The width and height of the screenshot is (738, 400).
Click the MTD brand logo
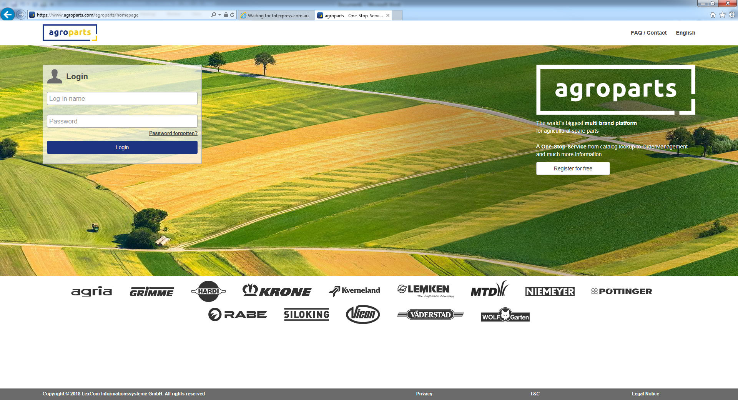(x=489, y=289)
